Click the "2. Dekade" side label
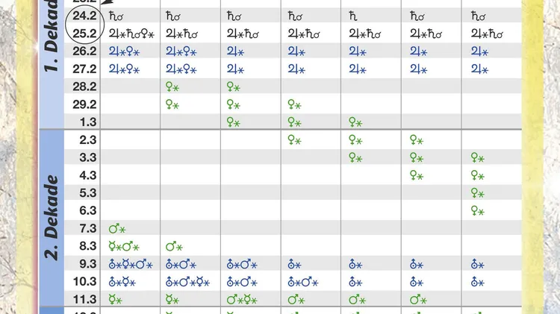Screen dimensions: 560x314 [x=51, y=217]
